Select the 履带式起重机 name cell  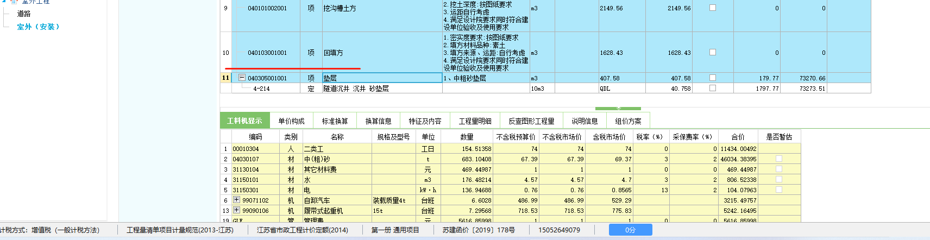(x=337, y=211)
